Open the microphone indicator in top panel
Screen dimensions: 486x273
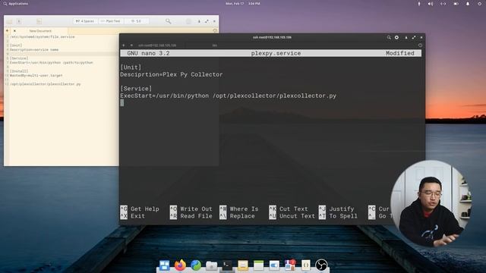tap(419, 4)
